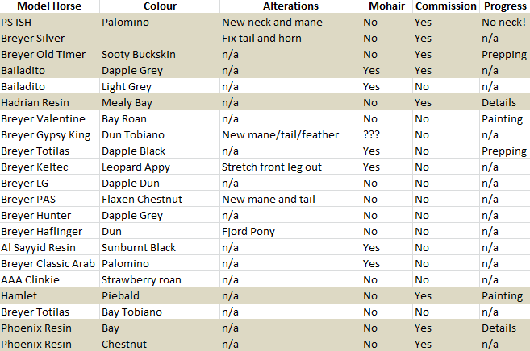Select the "New neck and mane" cell
Viewport: 530px width, 351px height.
[x=271, y=23]
